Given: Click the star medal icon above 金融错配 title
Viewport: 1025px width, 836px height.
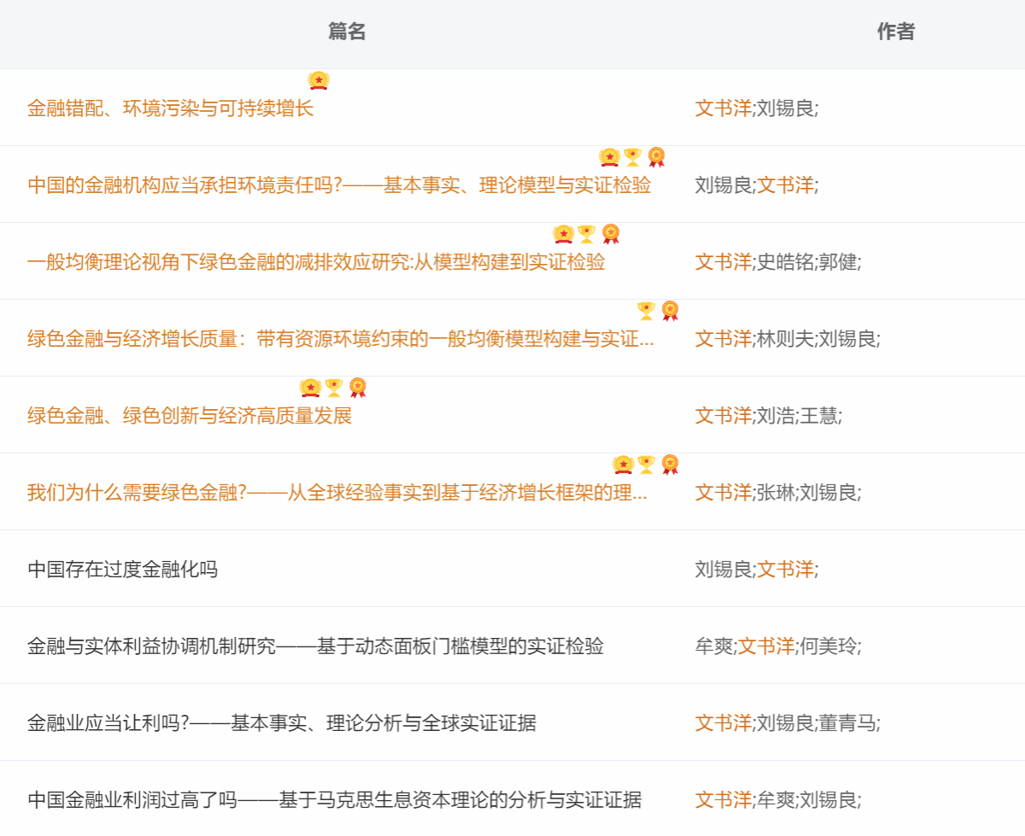Looking at the screenshot, I should (x=319, y=80).
